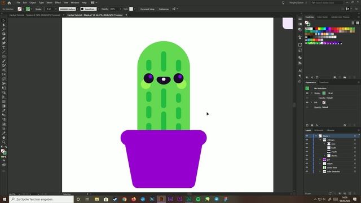This screenshot has height=203, width=361.
Task: Open the Object menu
Action: 33,3
